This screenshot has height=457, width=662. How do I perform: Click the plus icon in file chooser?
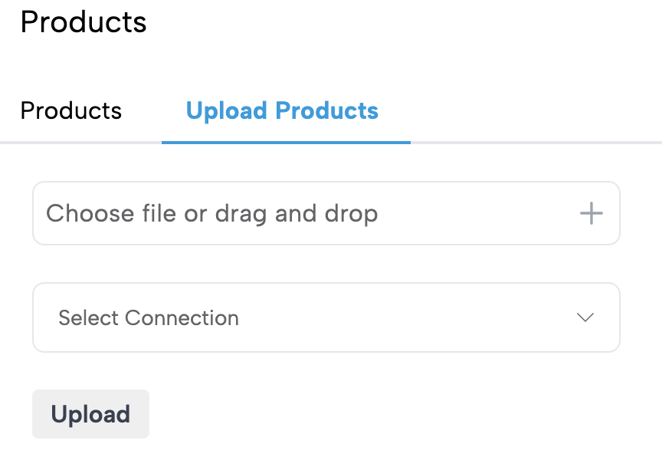coord(591,213)
